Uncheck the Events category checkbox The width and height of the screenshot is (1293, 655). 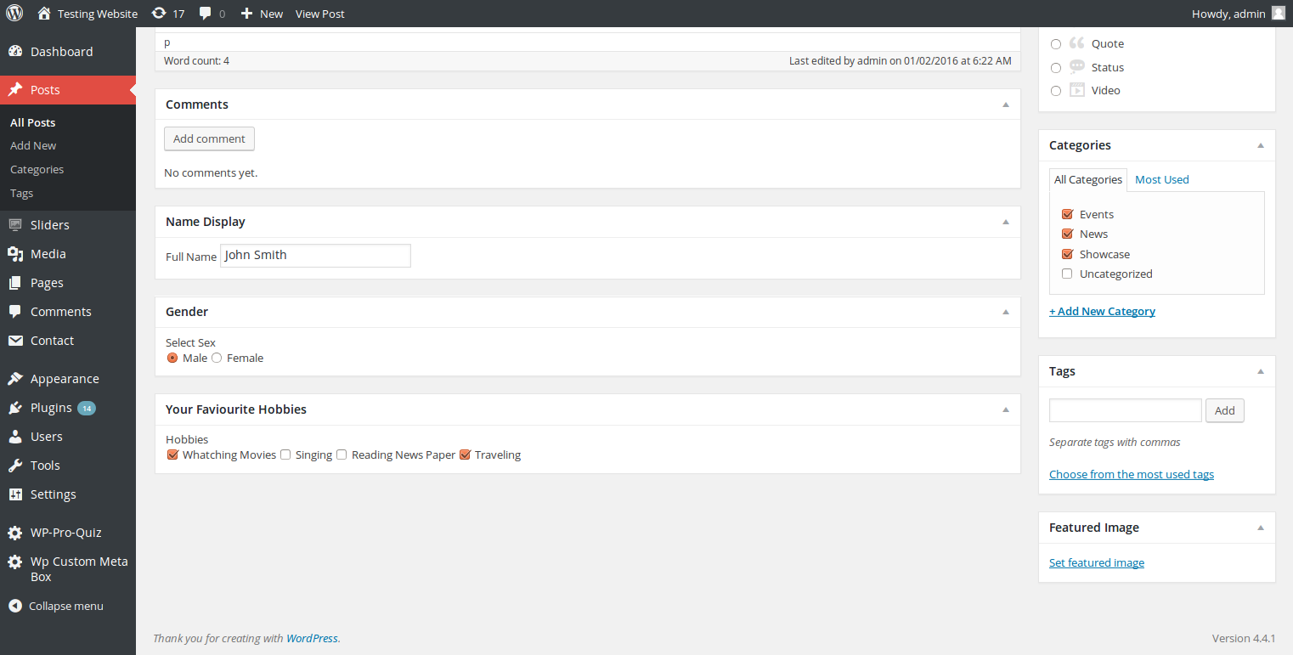click(1068, 214)
